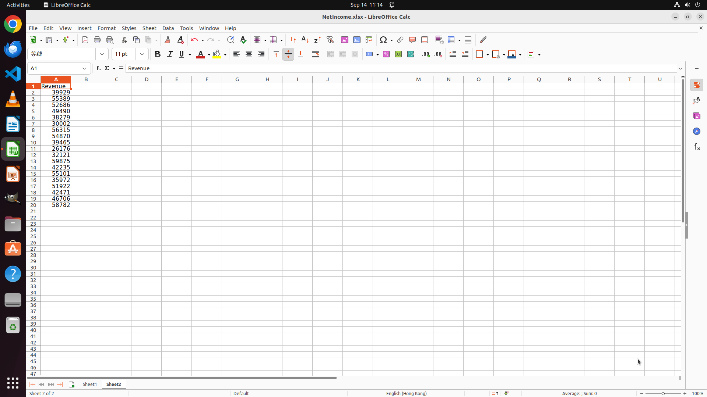Open the font size dropdown

point(142,54)
